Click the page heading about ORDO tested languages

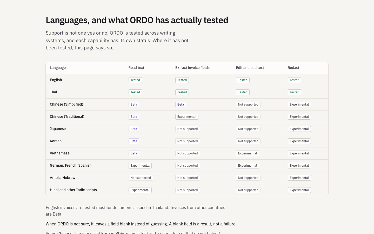(x=137, y=20)
